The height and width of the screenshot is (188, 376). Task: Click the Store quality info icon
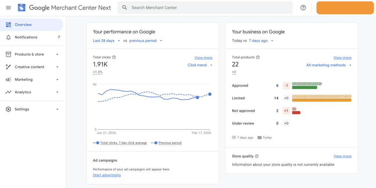click(x=257, y=156)
